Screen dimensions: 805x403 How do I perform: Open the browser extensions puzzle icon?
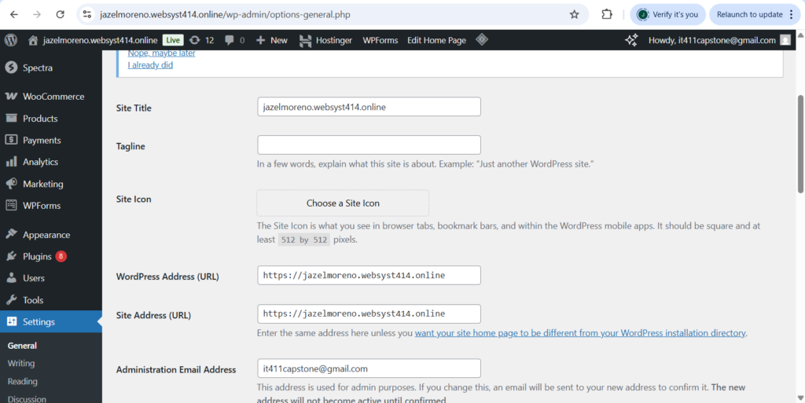tap(607, 14)
